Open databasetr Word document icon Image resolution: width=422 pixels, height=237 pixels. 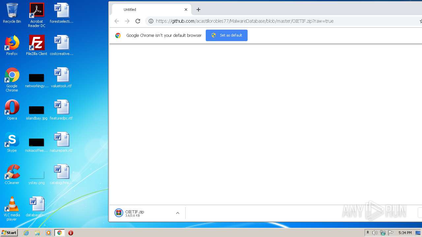click(x=37, y=207)
